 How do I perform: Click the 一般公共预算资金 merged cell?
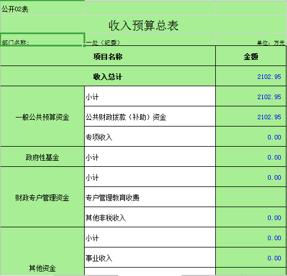click(x=42, y=116)
